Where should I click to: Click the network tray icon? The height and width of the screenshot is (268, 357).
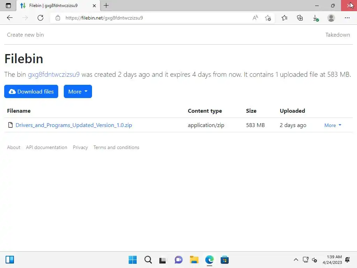tap(305, 260)
